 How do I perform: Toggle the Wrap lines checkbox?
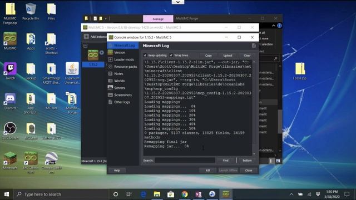[171, 56]
